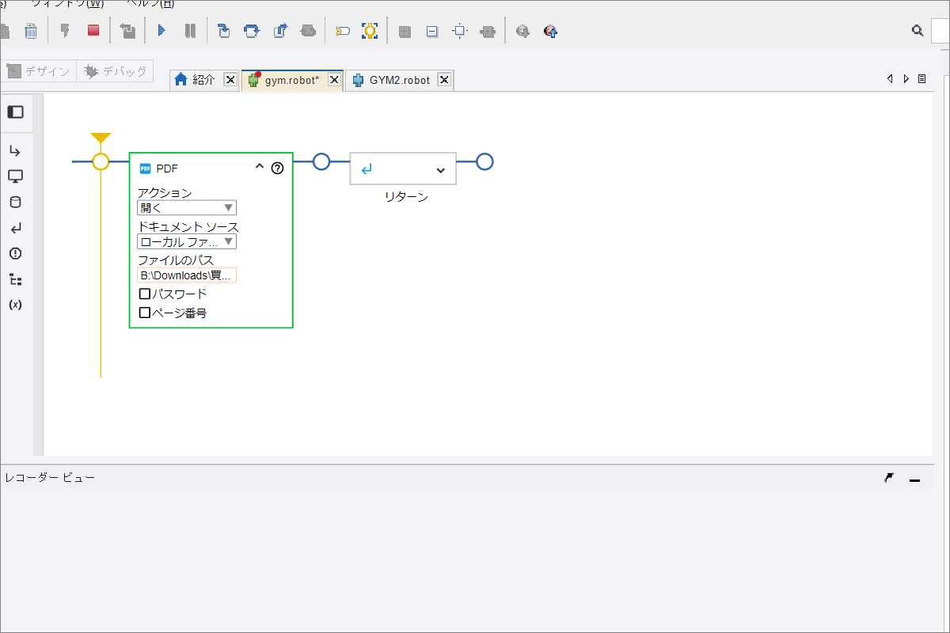Switch to the GYM2.robot tab
Screen dimensions: 950x633
399,80
